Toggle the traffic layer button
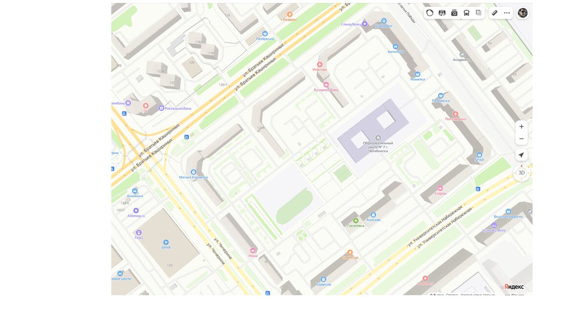 429,13
